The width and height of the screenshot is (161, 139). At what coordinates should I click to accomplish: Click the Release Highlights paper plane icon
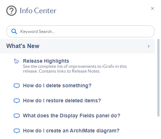pyautogui.click(x=17, y=61)
